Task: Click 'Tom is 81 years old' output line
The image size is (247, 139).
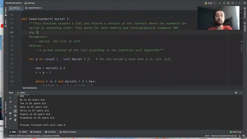Action: pyautogui.click(x=33, y=103)
